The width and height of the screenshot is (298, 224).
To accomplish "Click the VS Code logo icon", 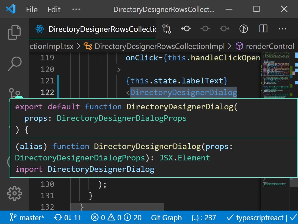I will (11, 9).
